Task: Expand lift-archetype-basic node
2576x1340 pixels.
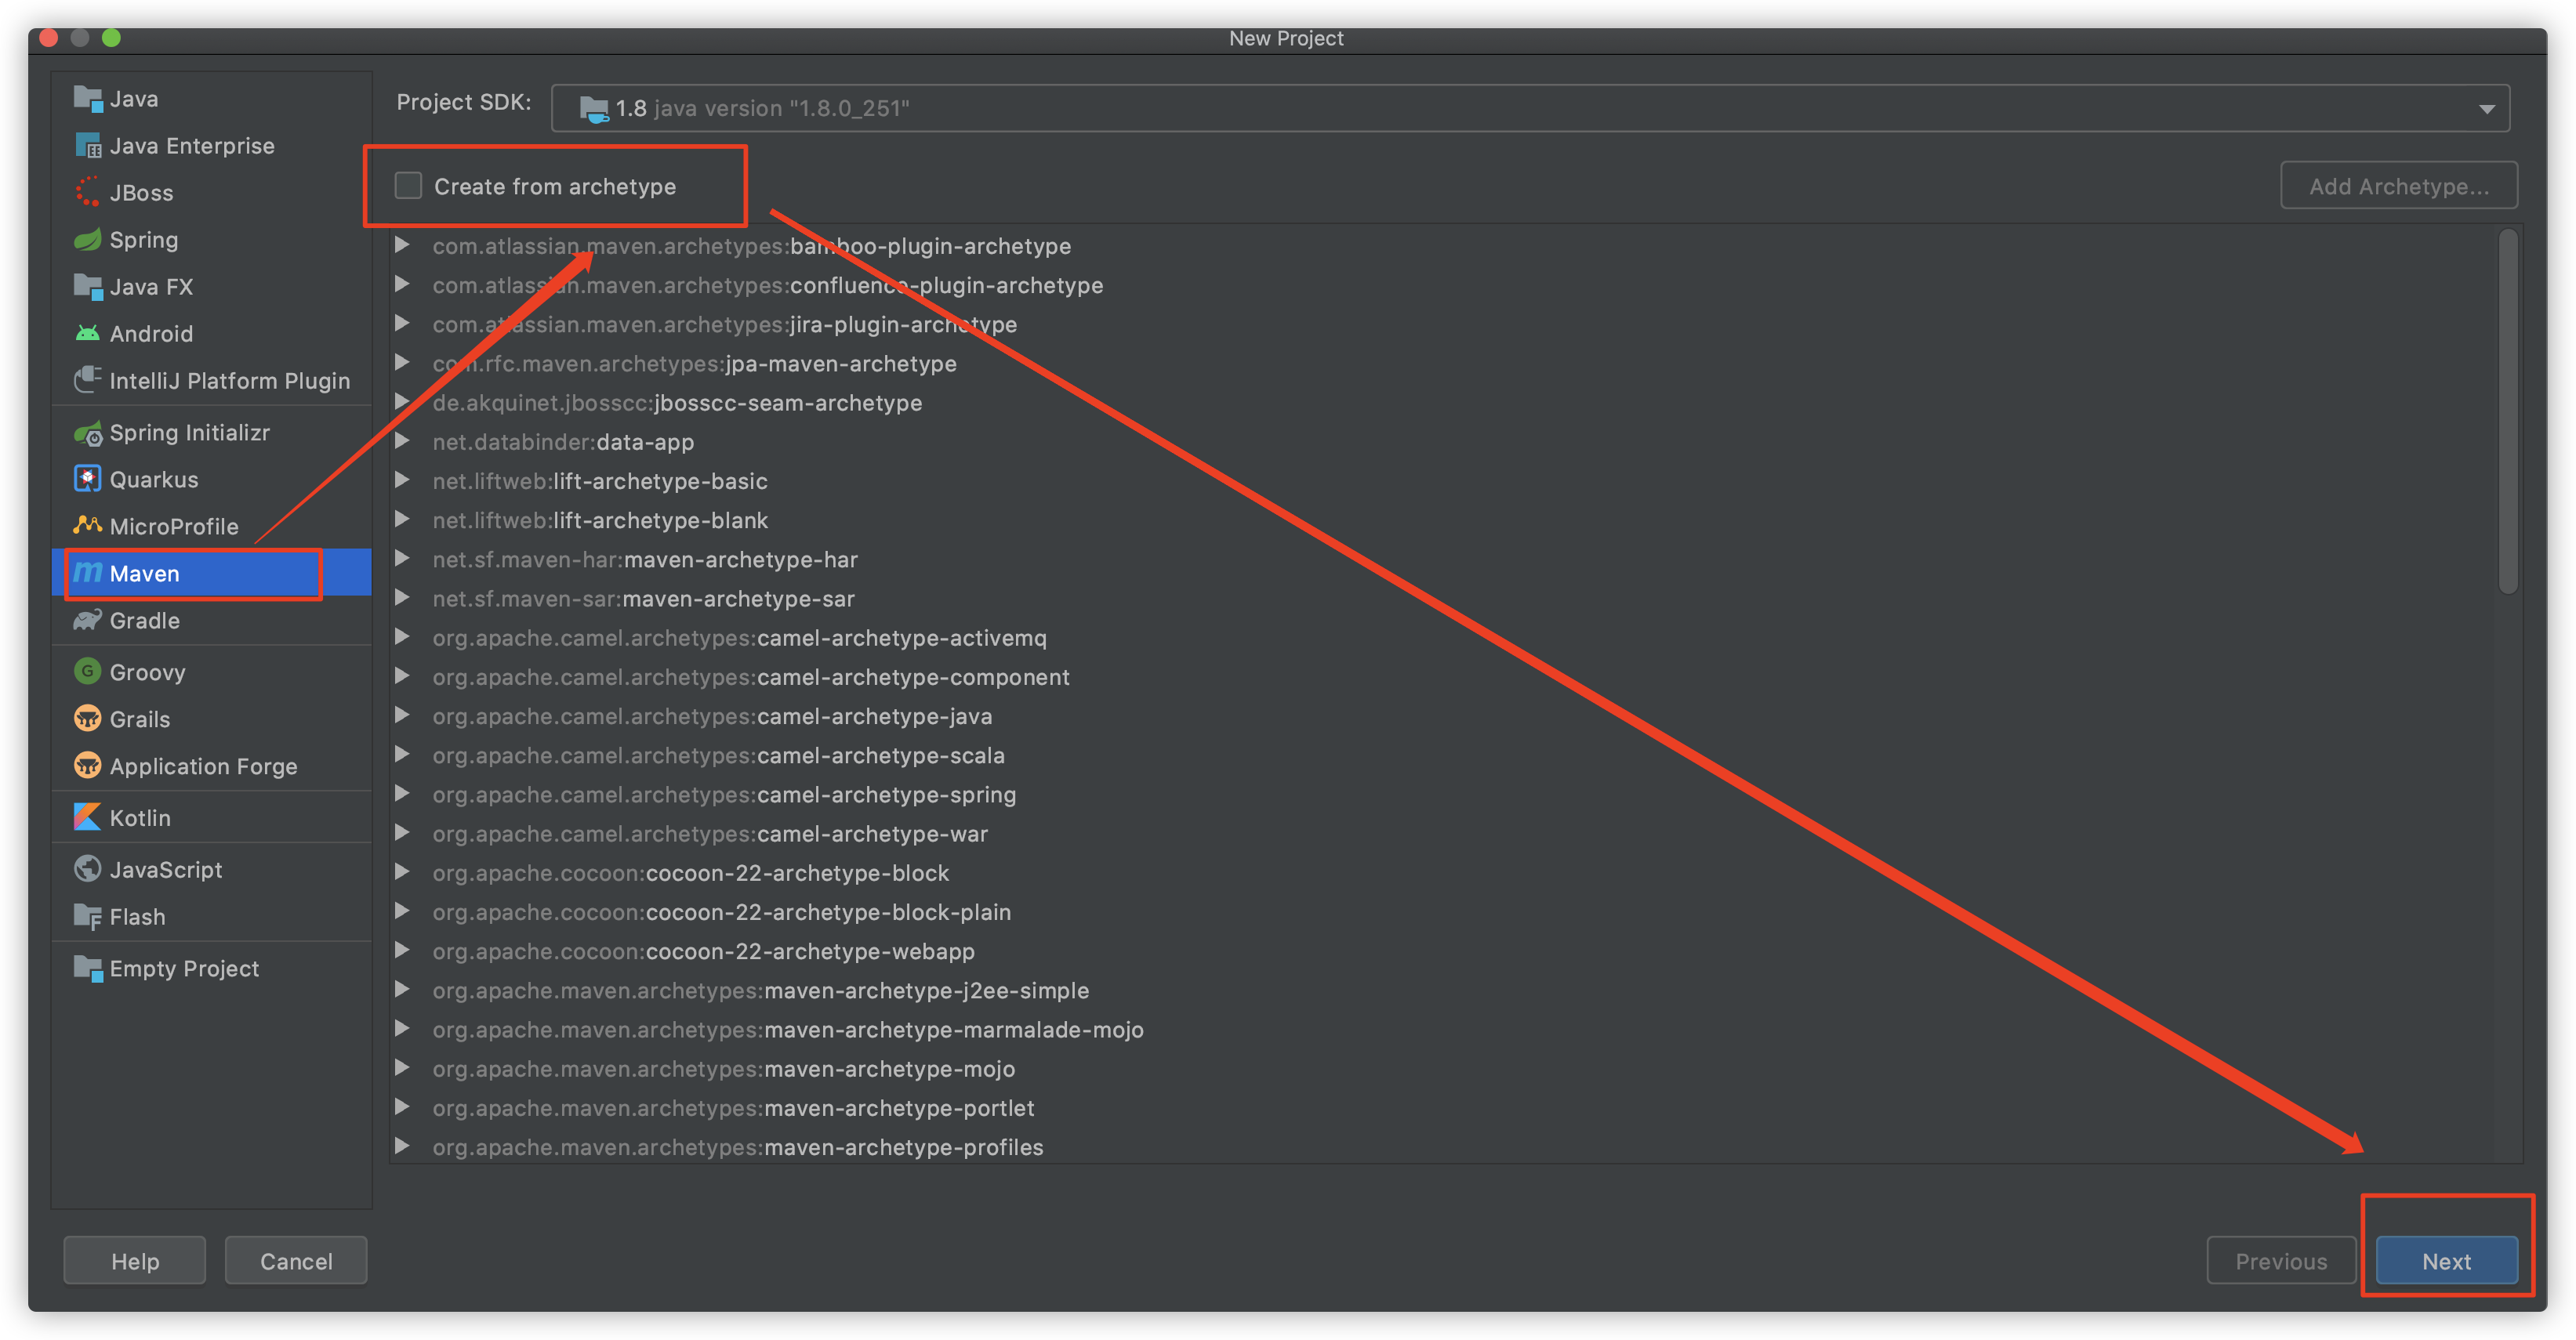Action: point(402,480)
